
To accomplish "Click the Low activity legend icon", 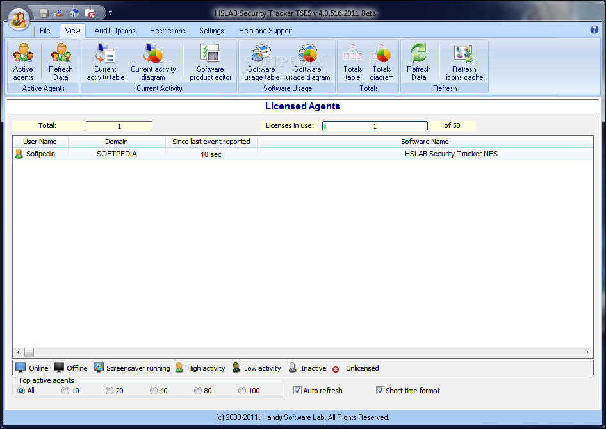I will (x=236, y=368).
